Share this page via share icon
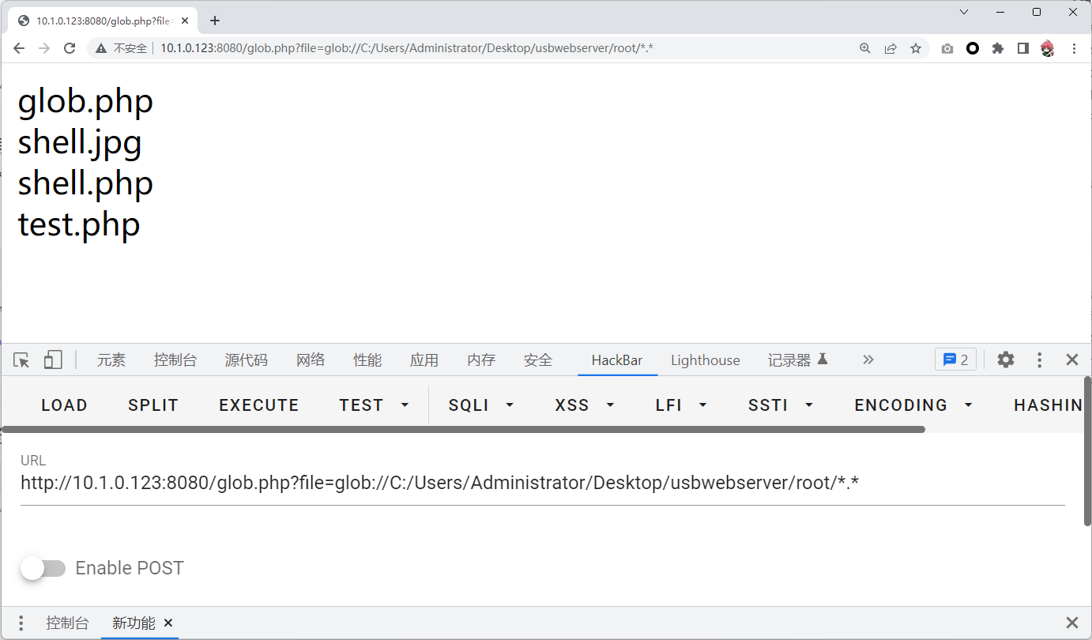1092x640 pixels. point(891,48)
